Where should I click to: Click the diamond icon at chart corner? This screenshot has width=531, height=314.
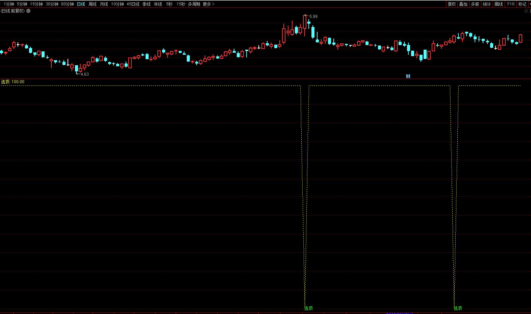pyautogui.click(x=526, y=11)
